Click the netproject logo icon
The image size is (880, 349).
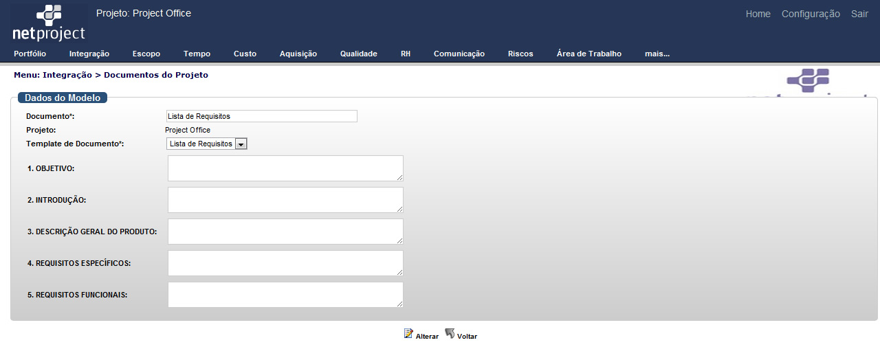click(48, 22)
